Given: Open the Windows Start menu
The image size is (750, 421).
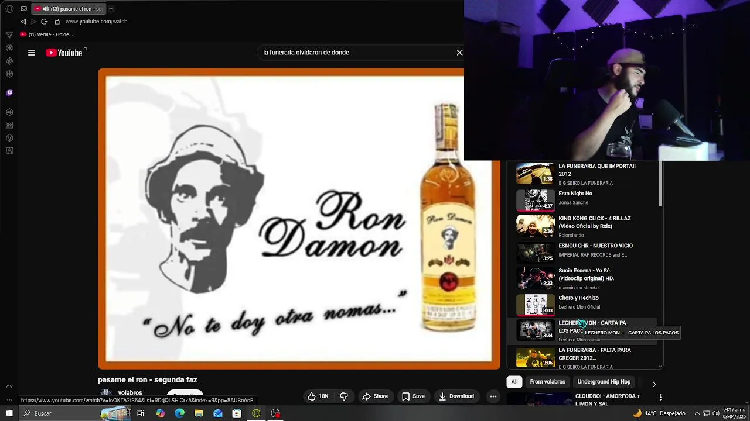Looking at the screenshot, I should [9, 413].
